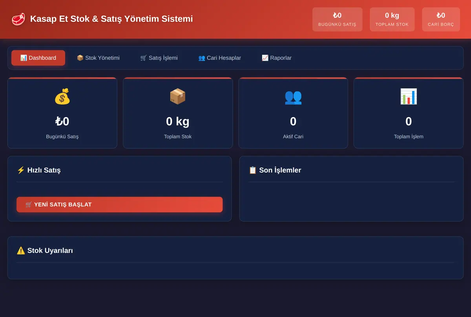Image resolution: width=471 pixels, height=317 pixels.
Task: Click the Toplam İşlem label in the dashboard card
Action: [x=409, y=136]
